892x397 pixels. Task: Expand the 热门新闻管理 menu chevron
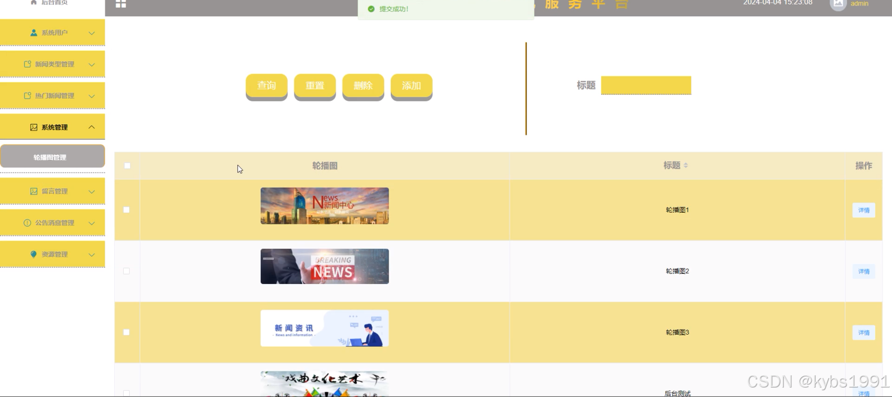pyautogui.click(x=91, y=96)
